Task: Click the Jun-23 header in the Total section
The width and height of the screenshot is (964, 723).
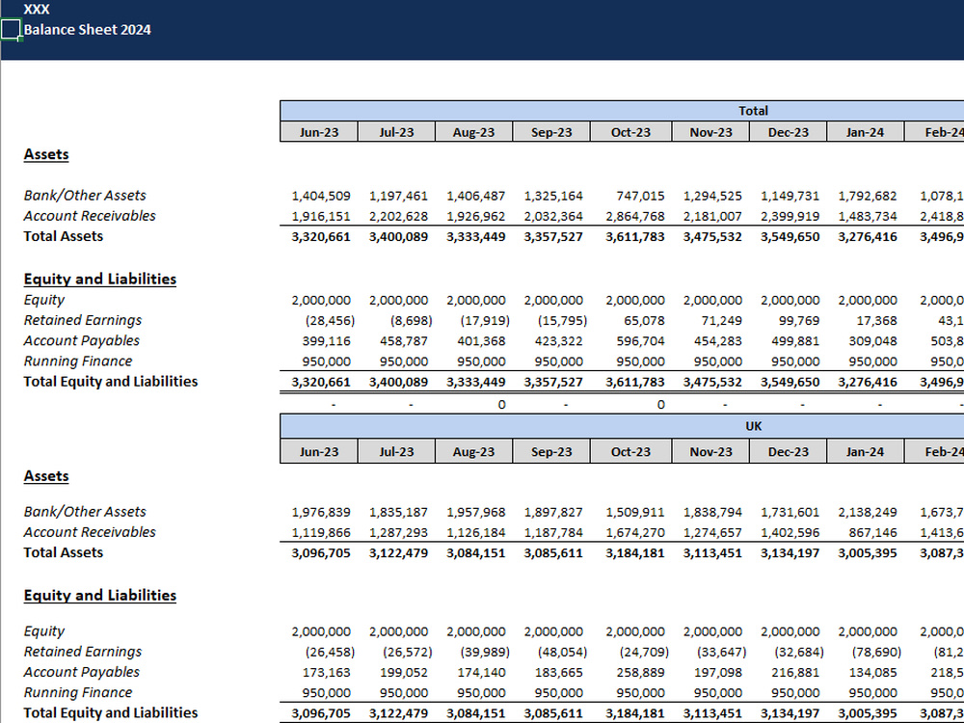Action: tap(319, 132)
